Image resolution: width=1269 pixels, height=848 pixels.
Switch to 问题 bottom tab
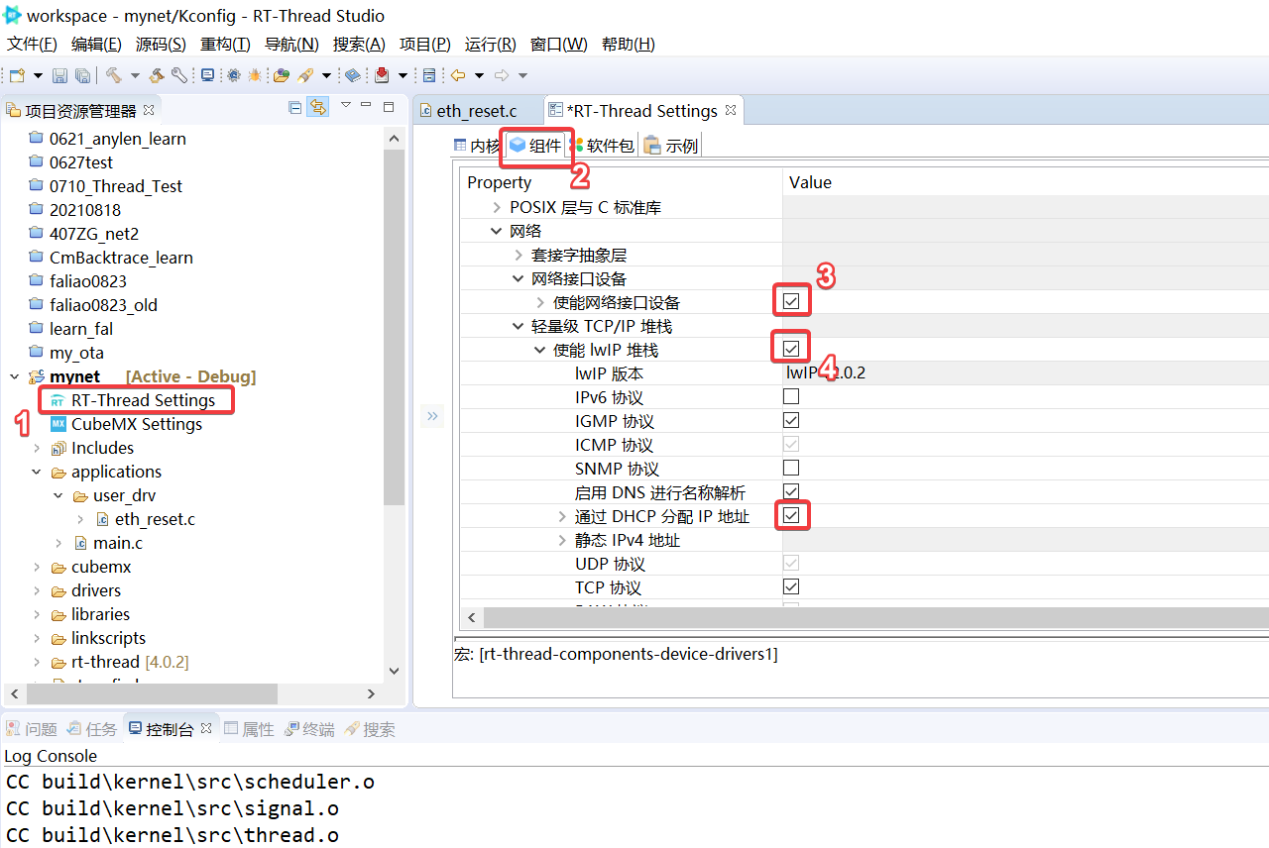coord(32,729)
